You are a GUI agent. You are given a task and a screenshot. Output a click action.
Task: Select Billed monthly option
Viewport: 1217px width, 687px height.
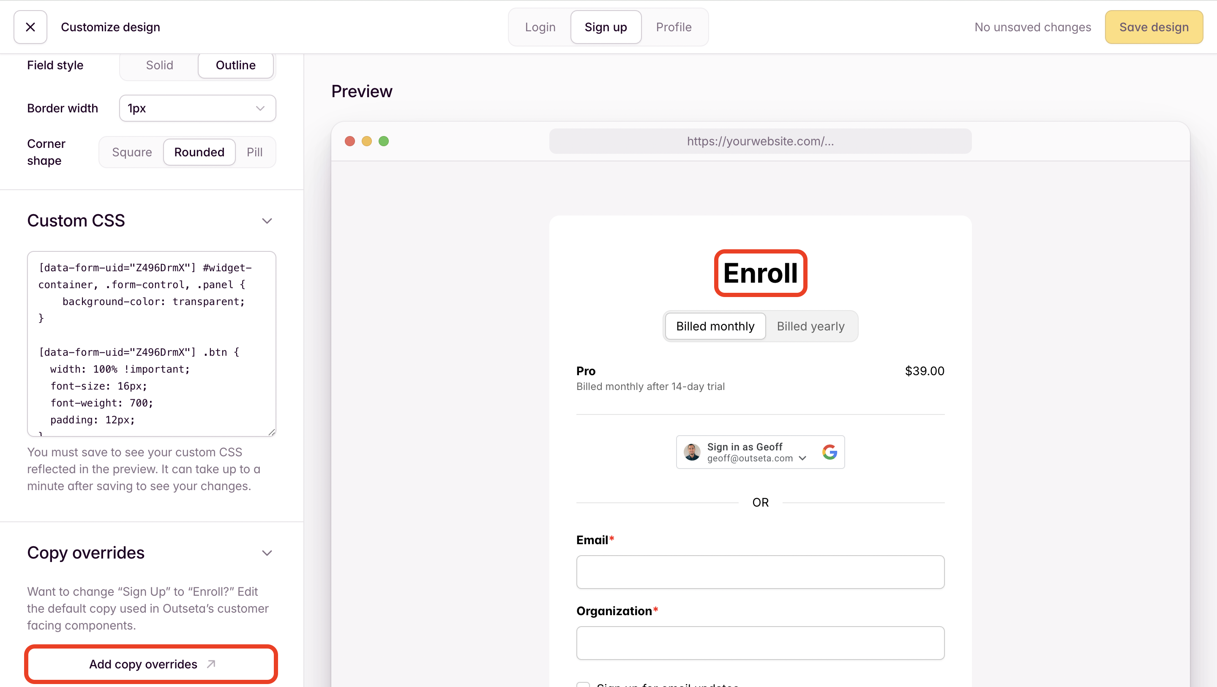(715, 327)
